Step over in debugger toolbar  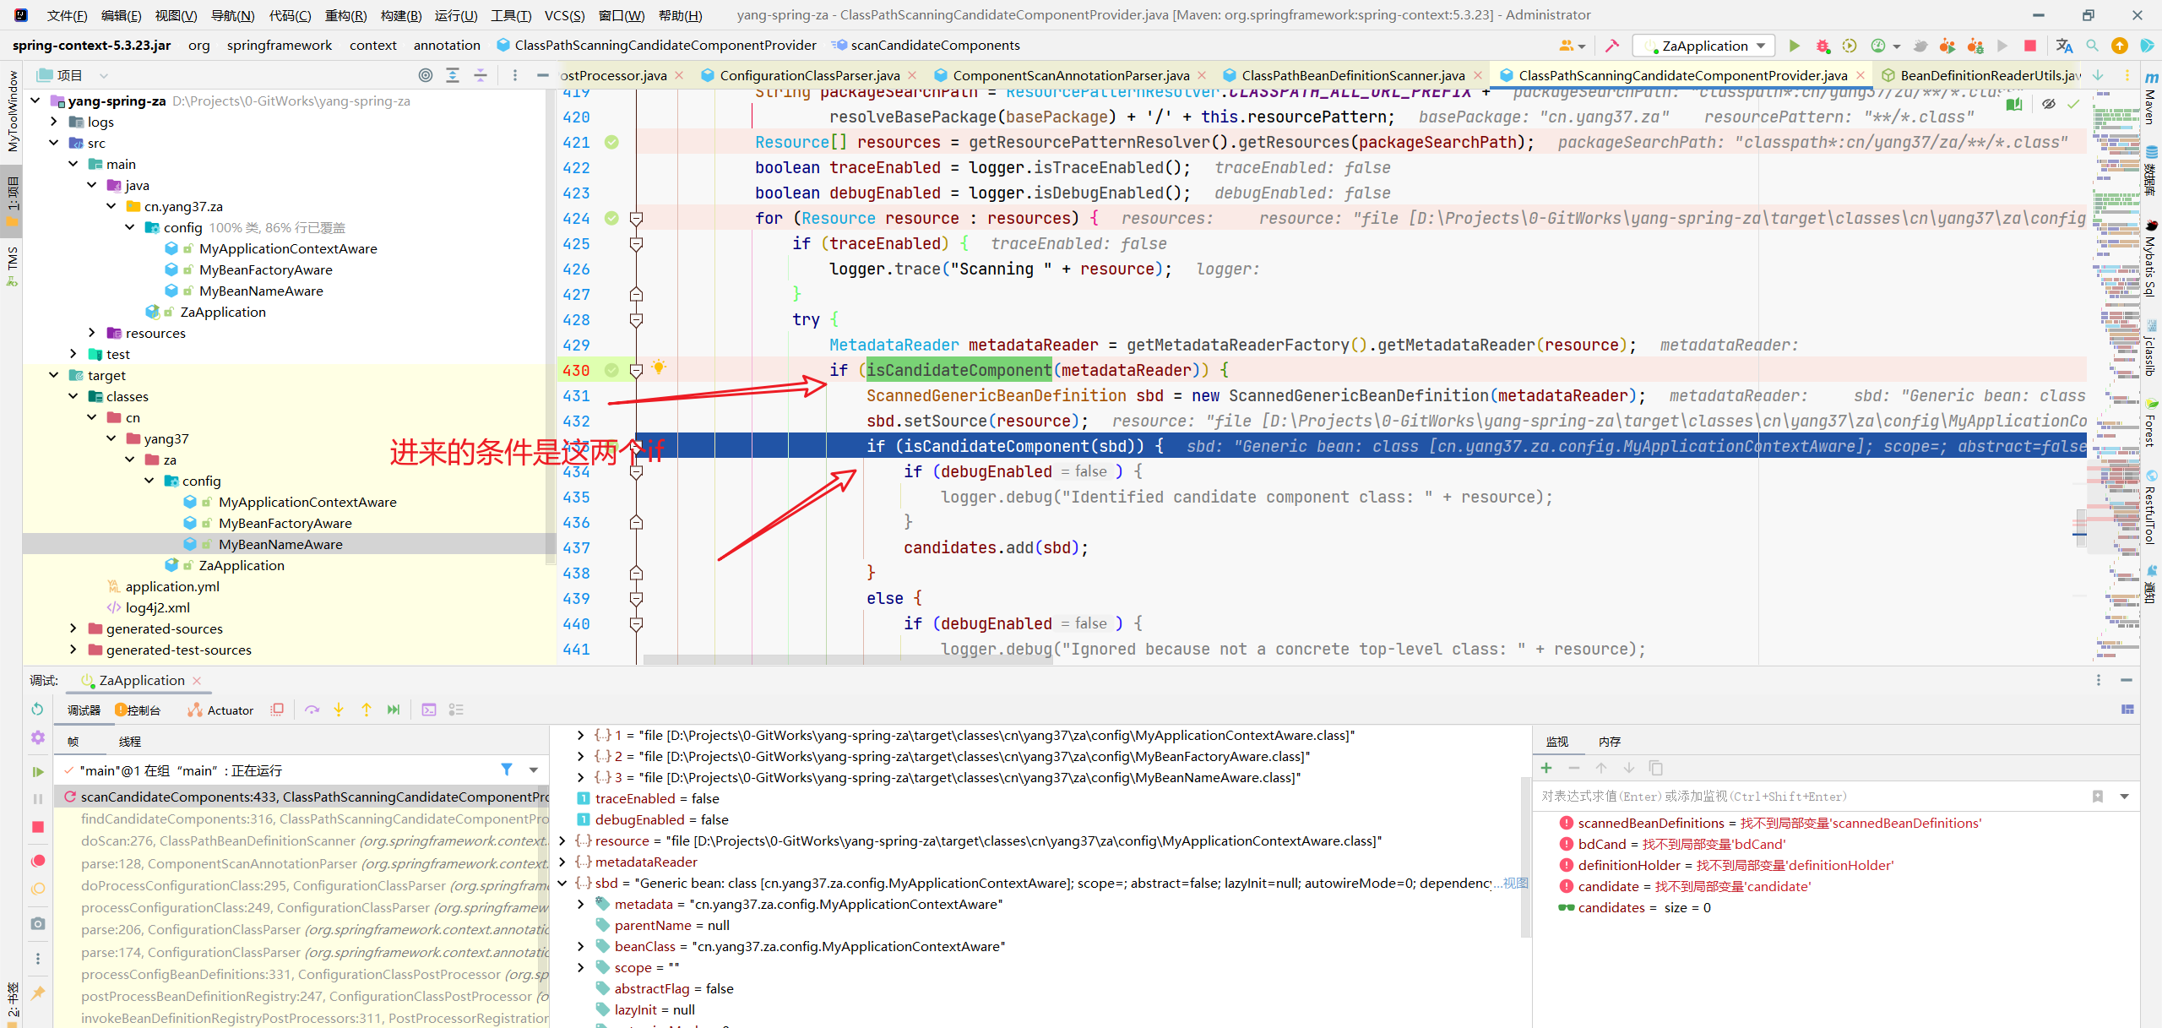312,710
